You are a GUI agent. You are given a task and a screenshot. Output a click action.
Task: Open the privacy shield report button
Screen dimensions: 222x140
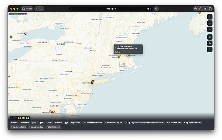tap(156, 9)
